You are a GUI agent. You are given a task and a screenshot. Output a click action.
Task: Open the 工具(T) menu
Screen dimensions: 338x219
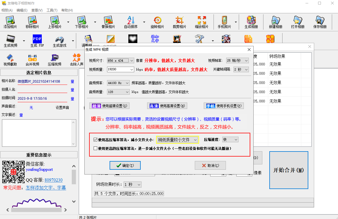click(x=52, y=10)
